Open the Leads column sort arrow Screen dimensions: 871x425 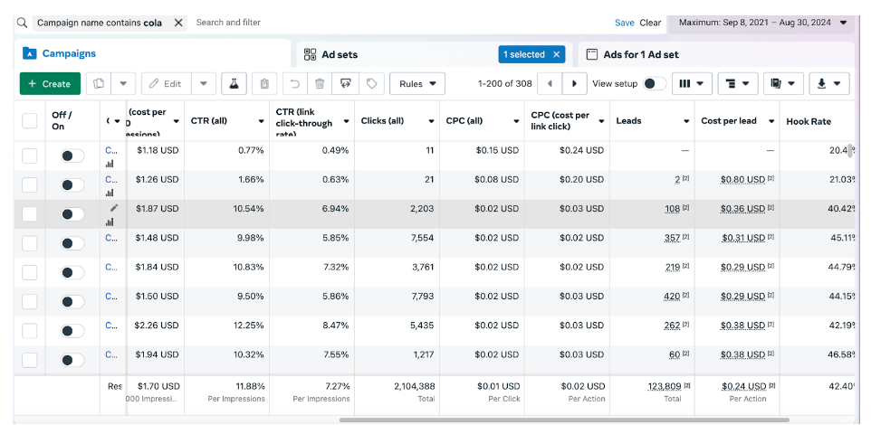click(686, 121)
